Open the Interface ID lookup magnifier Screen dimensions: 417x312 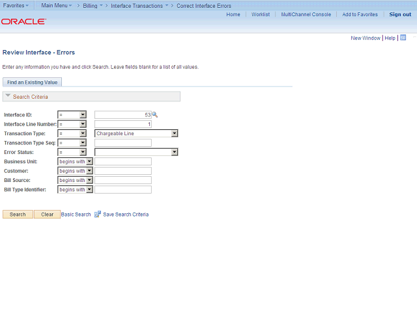pyautogui.click(x=155, y=115)
